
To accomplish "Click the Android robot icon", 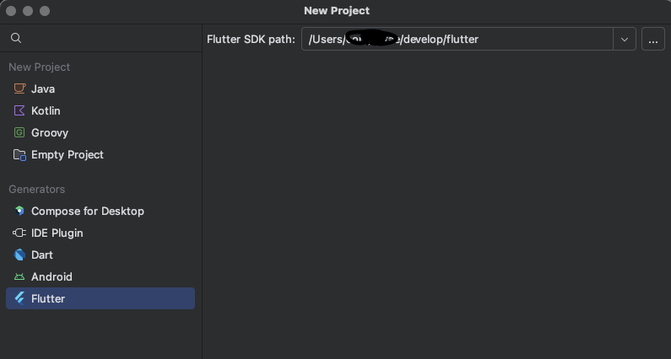I will tap(19, 276).
